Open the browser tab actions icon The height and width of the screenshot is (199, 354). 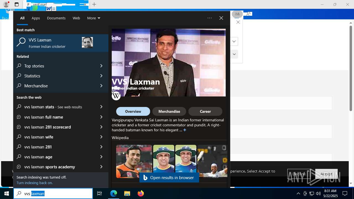(x=17, y=4)
